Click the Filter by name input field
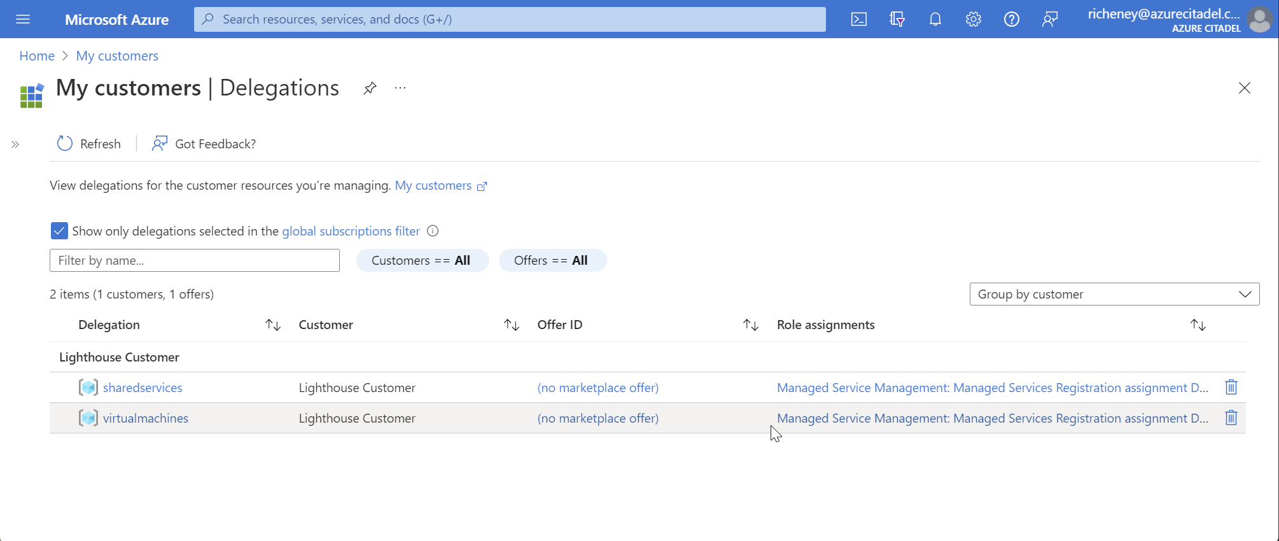 coord(194,260)
